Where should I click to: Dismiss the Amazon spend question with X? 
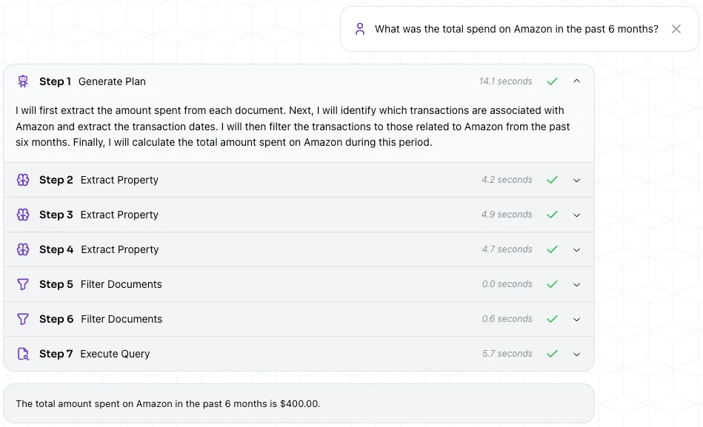[676, 29]
